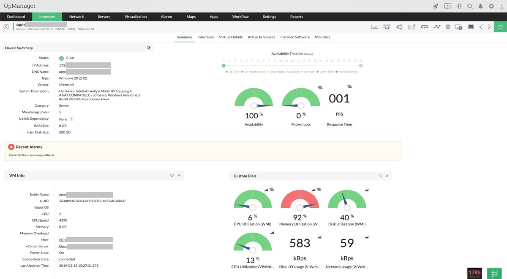The width and height of the screenshot is (507, 279).
Task: Click the 1785 Alarms badge
Action: click(475, 272)
